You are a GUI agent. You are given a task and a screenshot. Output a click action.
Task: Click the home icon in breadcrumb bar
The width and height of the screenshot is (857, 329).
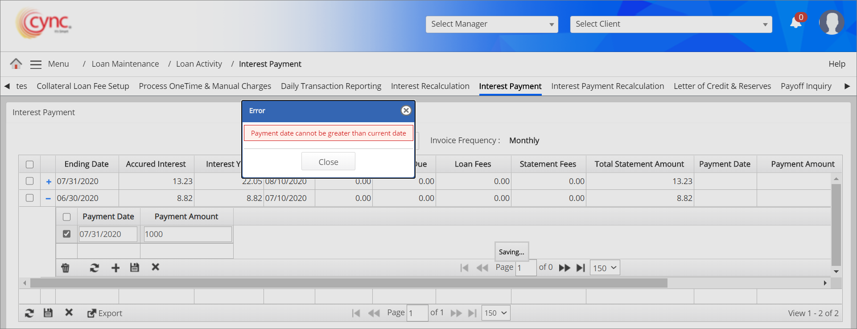pyautogui.click(x=16, y=64)
